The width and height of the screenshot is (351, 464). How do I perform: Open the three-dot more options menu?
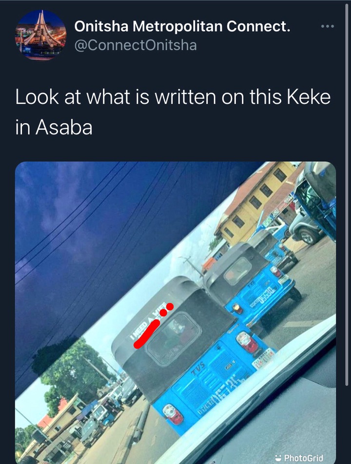328,26
